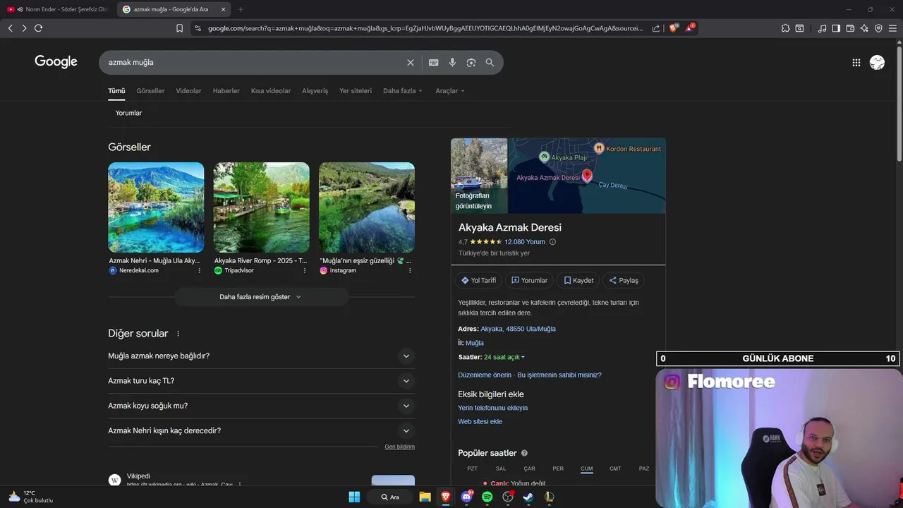Go back using the browser back arrow
The height and width of the screenshot is (508, 903).
click(10, 28)
